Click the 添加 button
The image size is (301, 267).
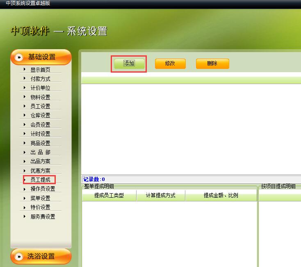[x=129, y=64]
